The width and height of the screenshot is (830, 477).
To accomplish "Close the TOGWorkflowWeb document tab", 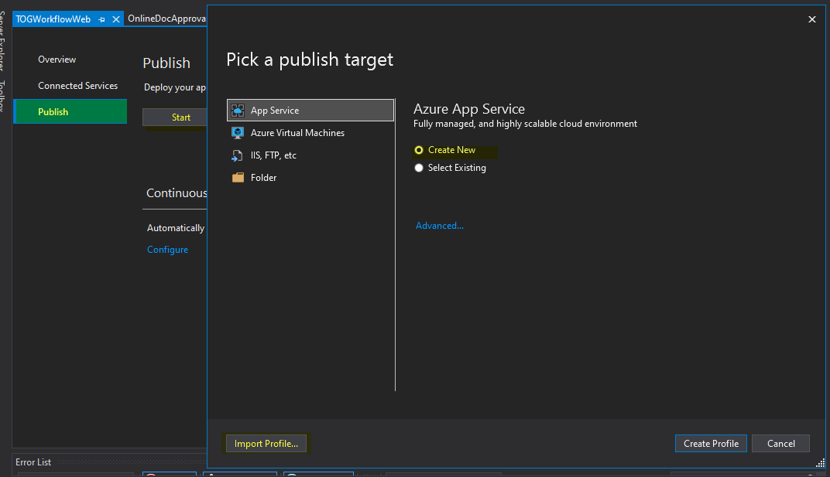I will [x=116, y=19].
